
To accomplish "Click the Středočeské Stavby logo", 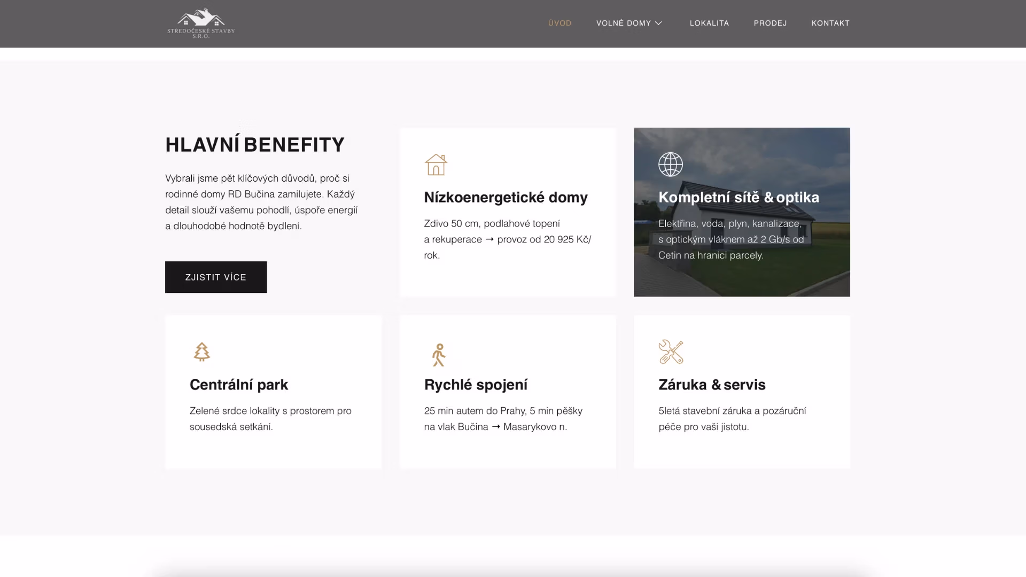I will pos(201,22).
